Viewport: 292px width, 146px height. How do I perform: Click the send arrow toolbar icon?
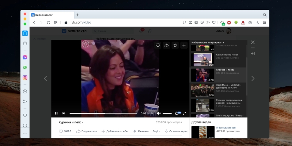(x=208, y=22)
